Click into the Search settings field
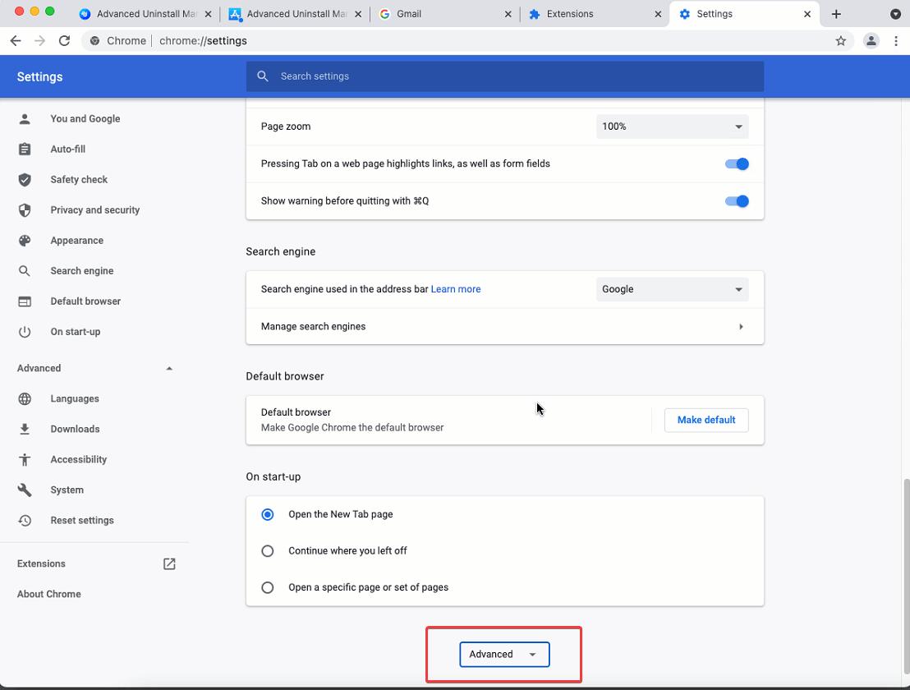 click(517, 76)
